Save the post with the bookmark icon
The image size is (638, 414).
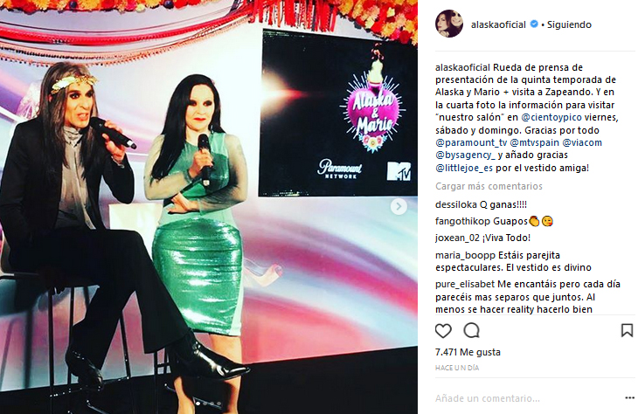(627, 330)
